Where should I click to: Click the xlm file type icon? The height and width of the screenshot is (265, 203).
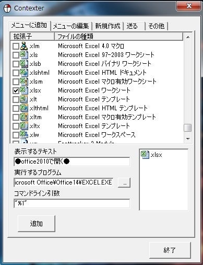[x=24, y=46]
